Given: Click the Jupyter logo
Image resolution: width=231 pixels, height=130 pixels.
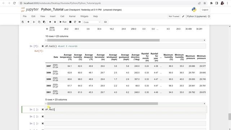Looking at the screenshot, I should (x=30, y=10).
